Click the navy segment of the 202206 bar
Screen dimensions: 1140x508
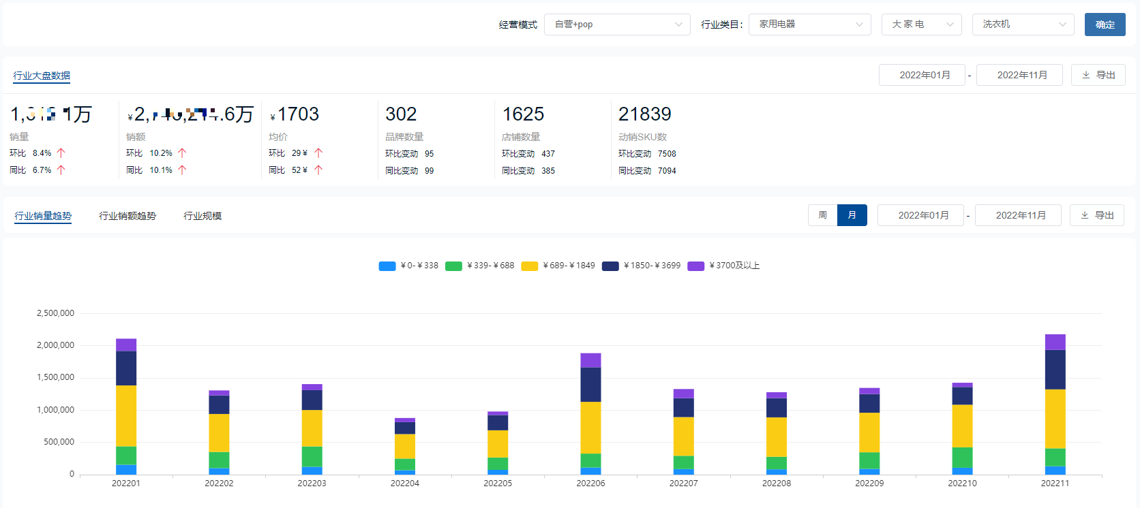[590, 385]
